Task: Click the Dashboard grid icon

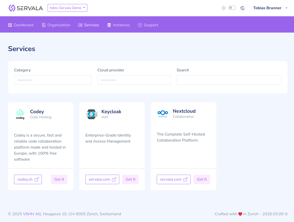Action: pos(10,25)
